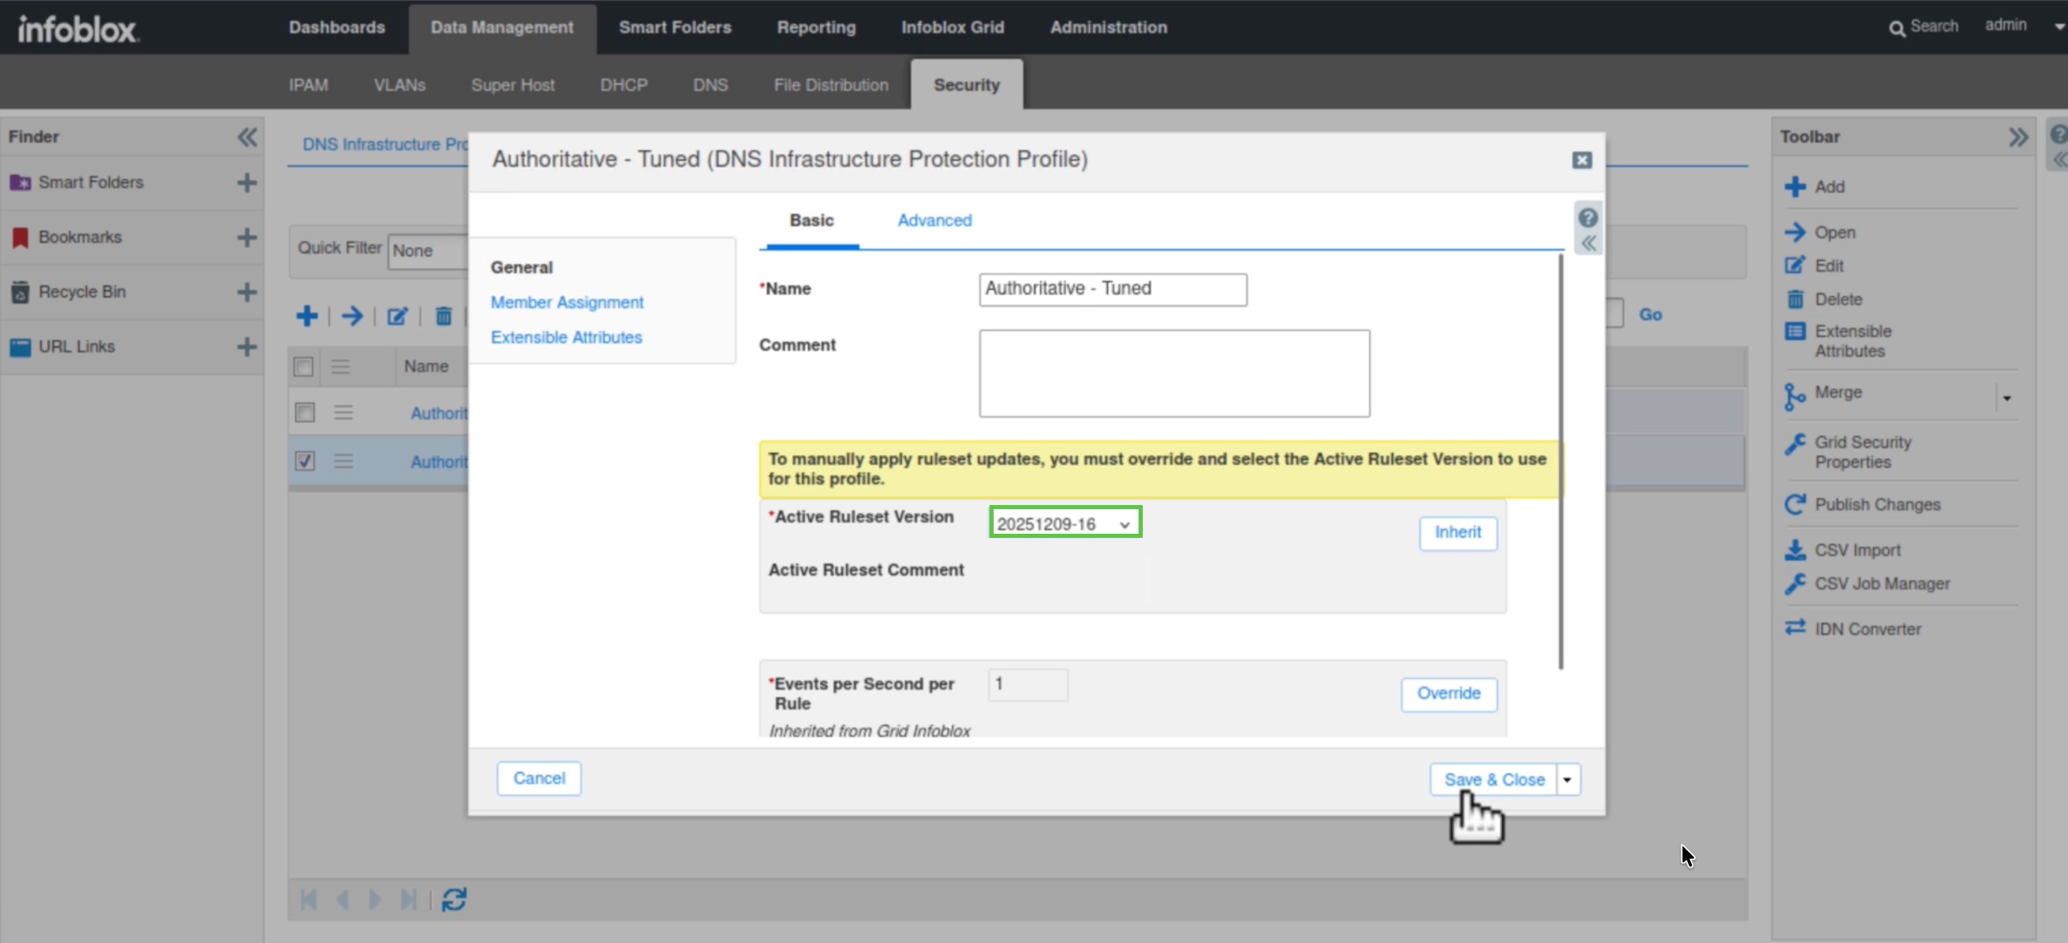
Task: Toggle the select-all checkbox in table header
Action: (x=303, y=367)
